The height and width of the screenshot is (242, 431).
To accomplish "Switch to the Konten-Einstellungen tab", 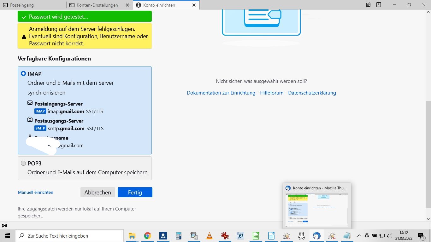I will click(100, 5).
